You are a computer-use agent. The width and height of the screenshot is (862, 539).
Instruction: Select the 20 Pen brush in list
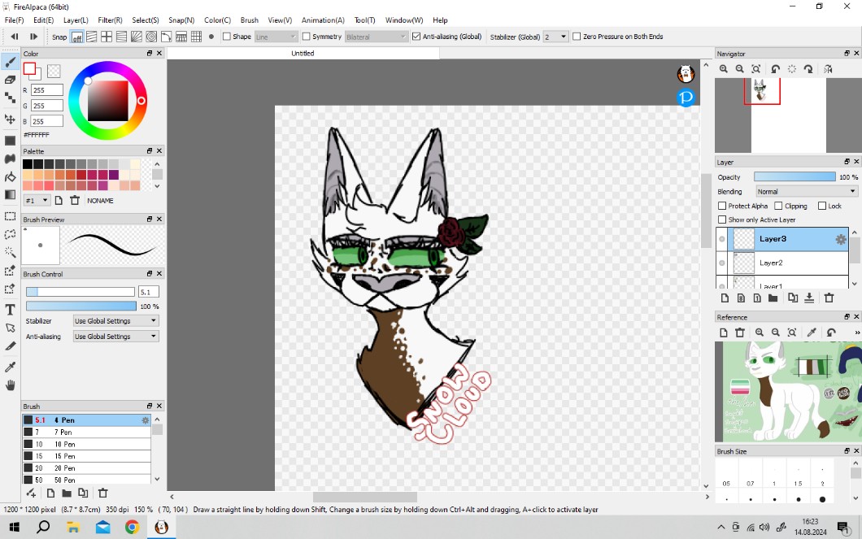tap(65, 468)
